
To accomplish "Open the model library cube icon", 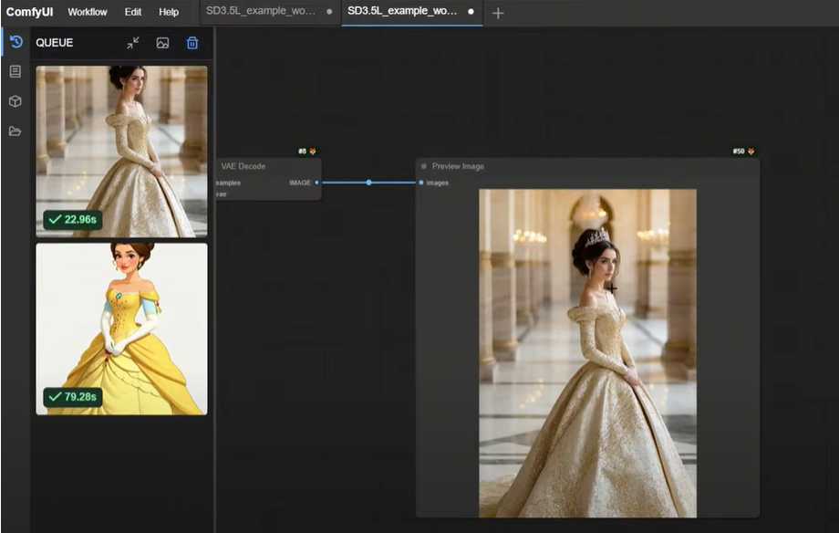I will [16, 101].
